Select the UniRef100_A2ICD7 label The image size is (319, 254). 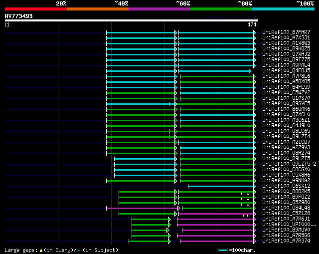pyautogui.click(x=286, y=142)
